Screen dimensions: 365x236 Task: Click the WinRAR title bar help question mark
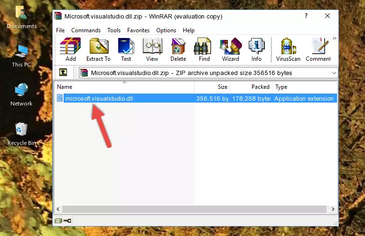coord(306,16)
